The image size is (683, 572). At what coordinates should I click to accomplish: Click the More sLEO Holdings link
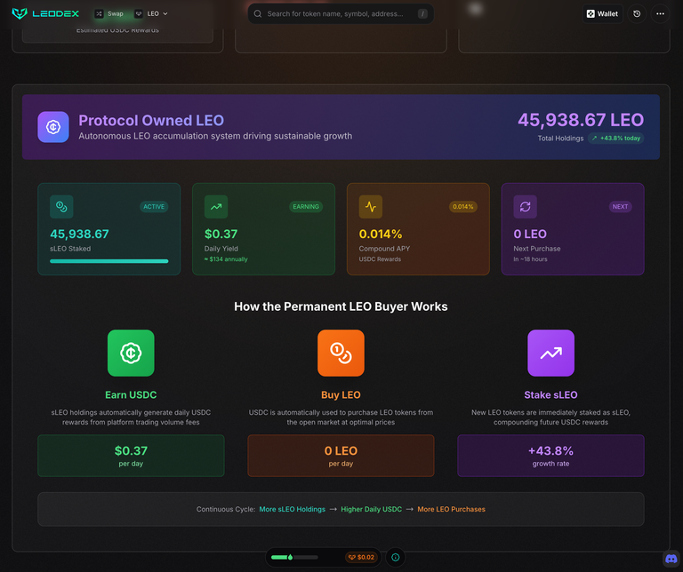coord(293,509)
